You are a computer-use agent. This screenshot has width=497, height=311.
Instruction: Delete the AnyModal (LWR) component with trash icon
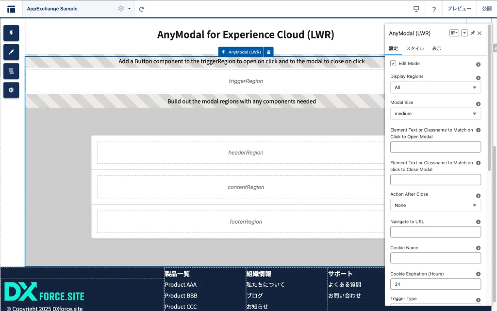point(269,52)
